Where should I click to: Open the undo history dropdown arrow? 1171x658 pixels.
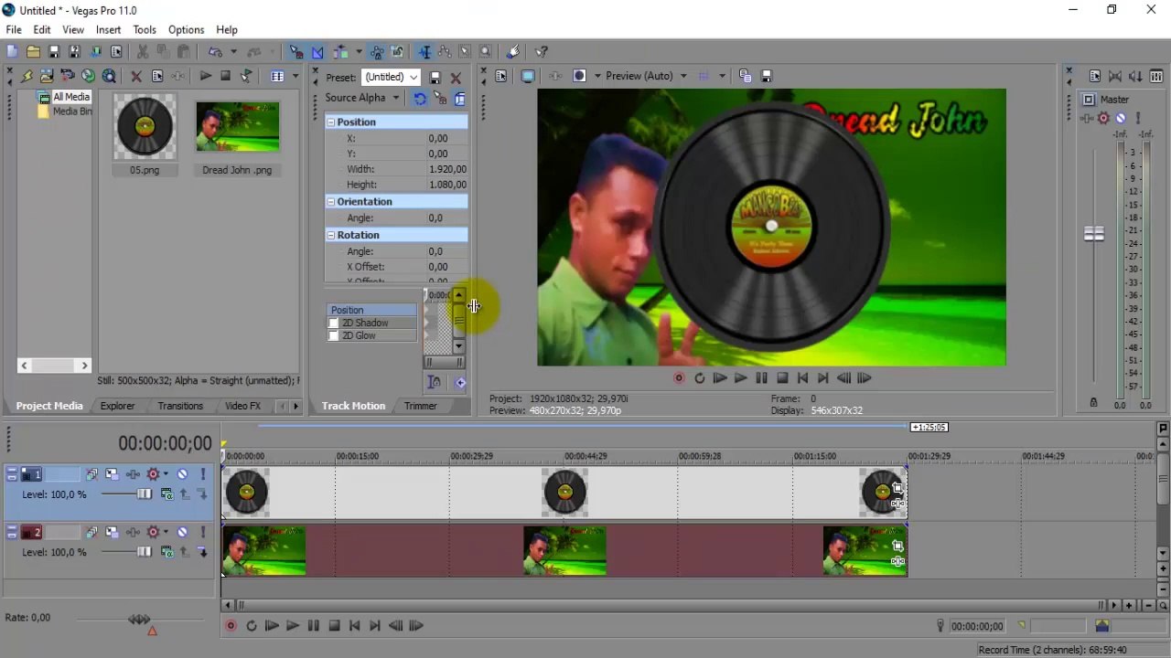[233, 52]
